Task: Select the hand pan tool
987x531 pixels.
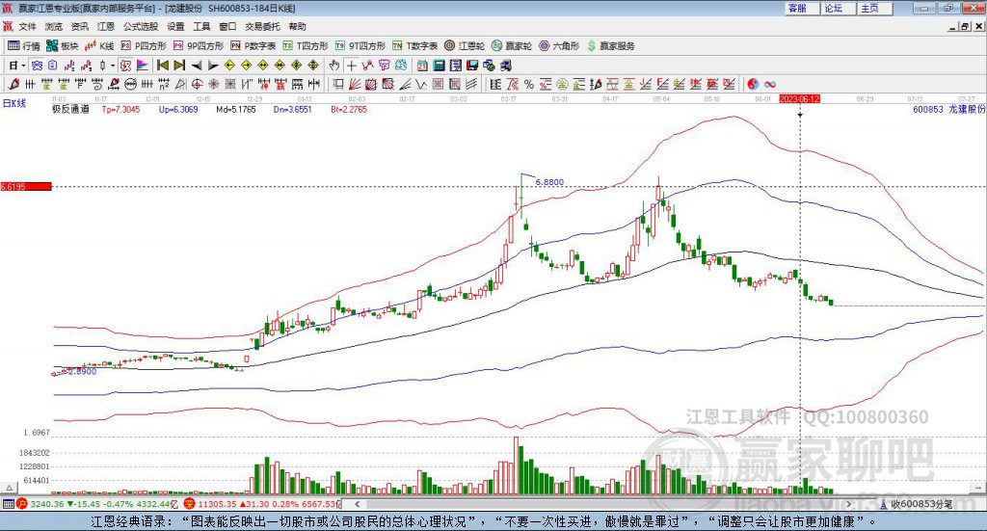Action: (334, 66)
